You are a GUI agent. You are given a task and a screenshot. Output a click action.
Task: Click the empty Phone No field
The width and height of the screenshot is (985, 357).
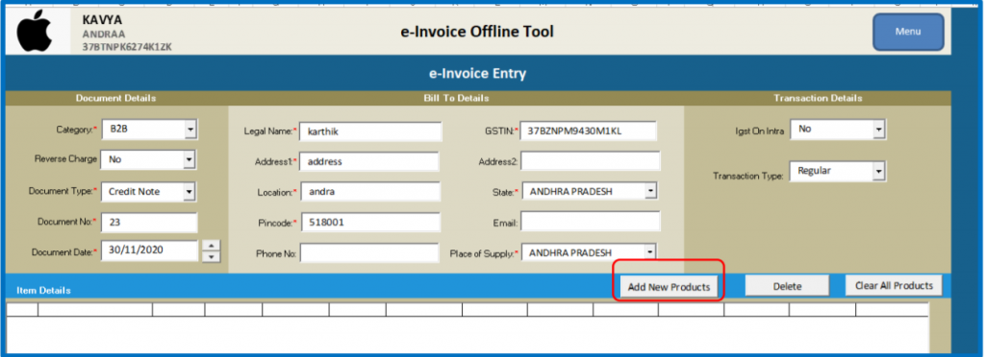coord(369,253)
